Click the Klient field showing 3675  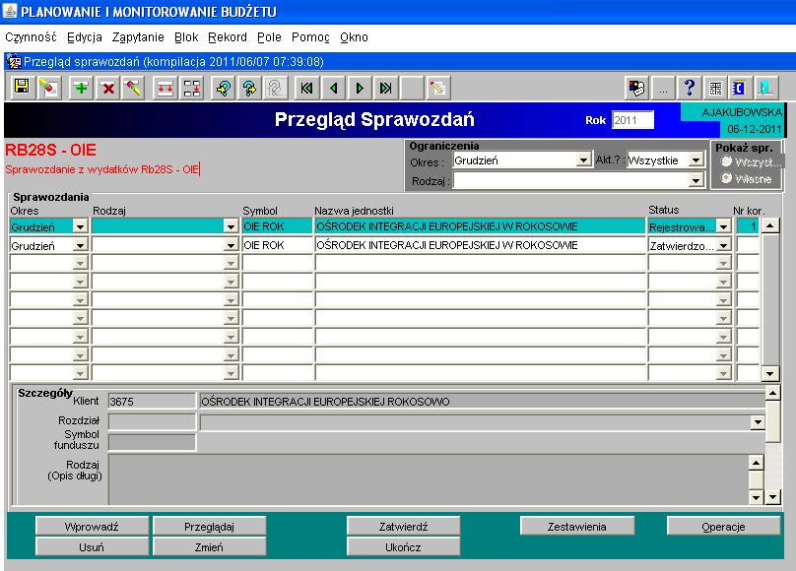click(x=152, y=401)
